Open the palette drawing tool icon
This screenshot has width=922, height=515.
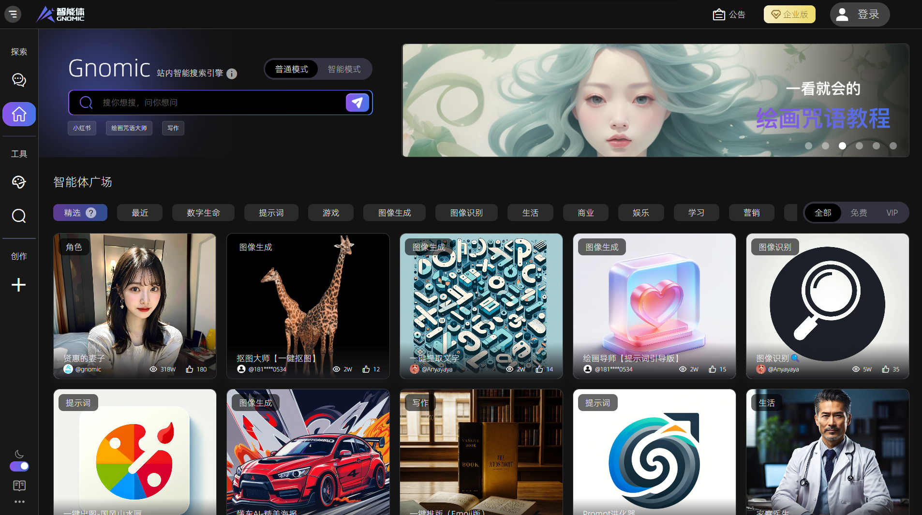(x=19, y=182)
